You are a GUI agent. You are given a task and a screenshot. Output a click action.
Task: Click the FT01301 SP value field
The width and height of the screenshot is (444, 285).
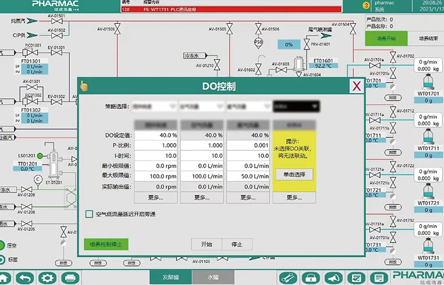34,67
